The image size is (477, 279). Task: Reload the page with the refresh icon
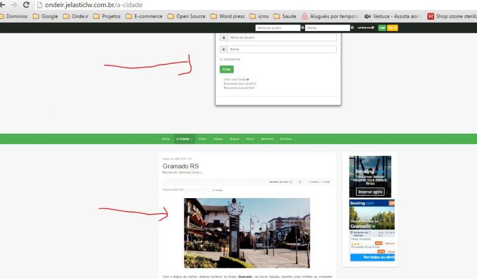(x=26, y=5)
